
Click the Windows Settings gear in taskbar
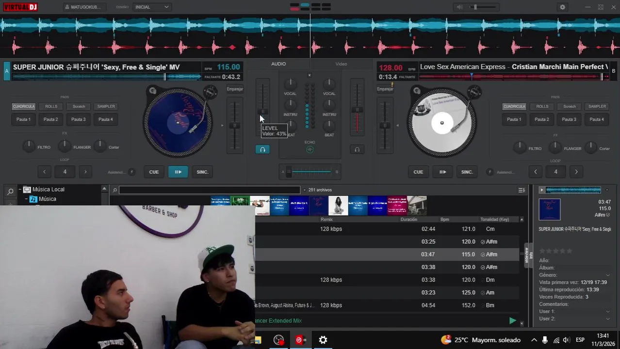click(x=323, y=340)
